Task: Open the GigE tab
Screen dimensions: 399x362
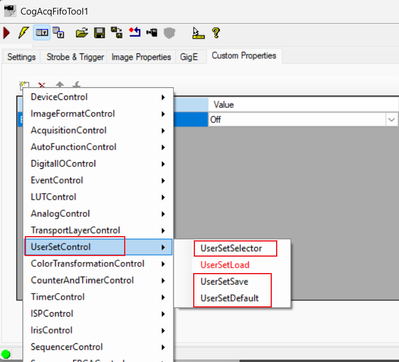Action: (x=189, y=57)
